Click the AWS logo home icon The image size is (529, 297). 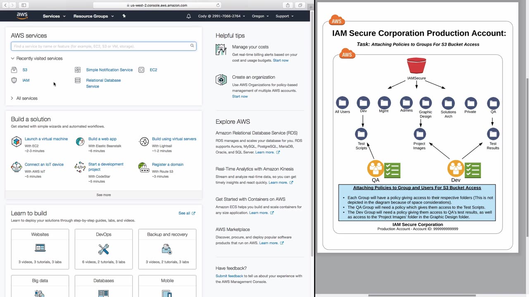tap(22, 16)
